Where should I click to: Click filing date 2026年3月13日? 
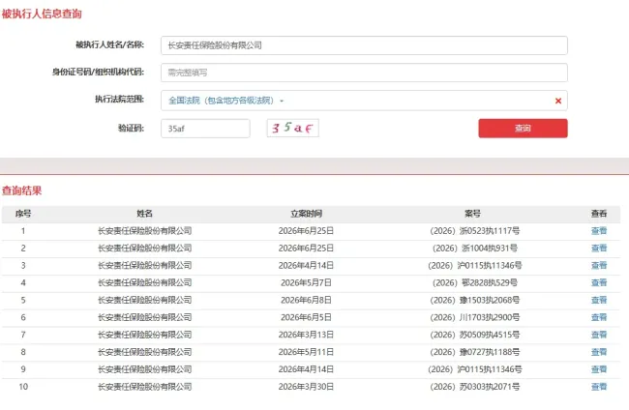(306, 335)
